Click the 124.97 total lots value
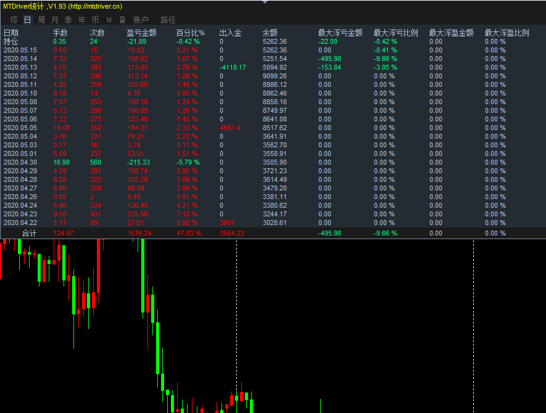The width and height of the screenshot is (546, 413). [64, 233]
